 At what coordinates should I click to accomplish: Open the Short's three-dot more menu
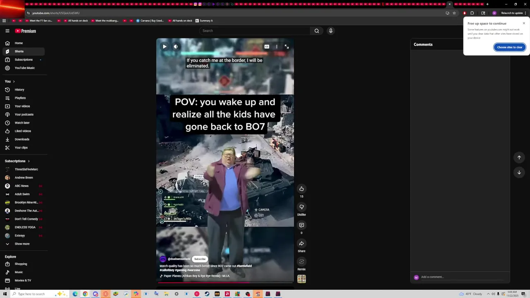point(277,47)
